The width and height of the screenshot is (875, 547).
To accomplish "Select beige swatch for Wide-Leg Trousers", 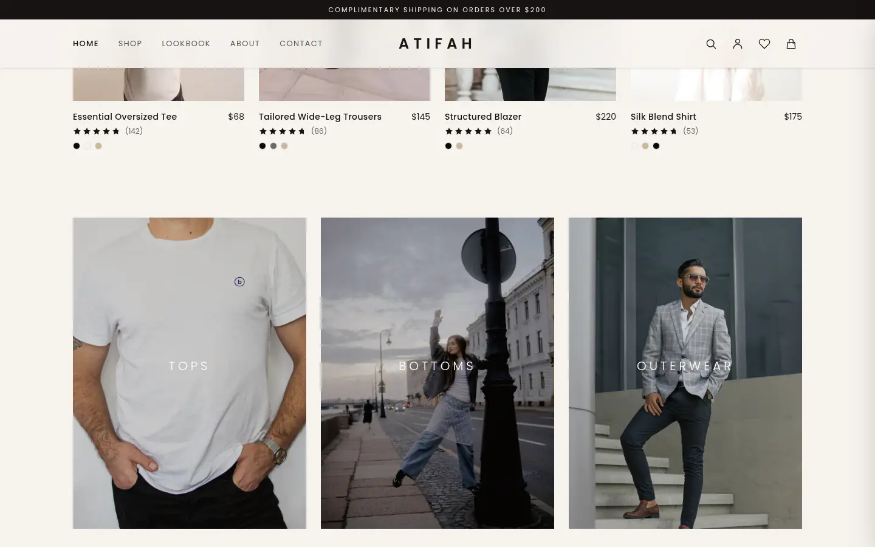I will (x=284, y=146).
